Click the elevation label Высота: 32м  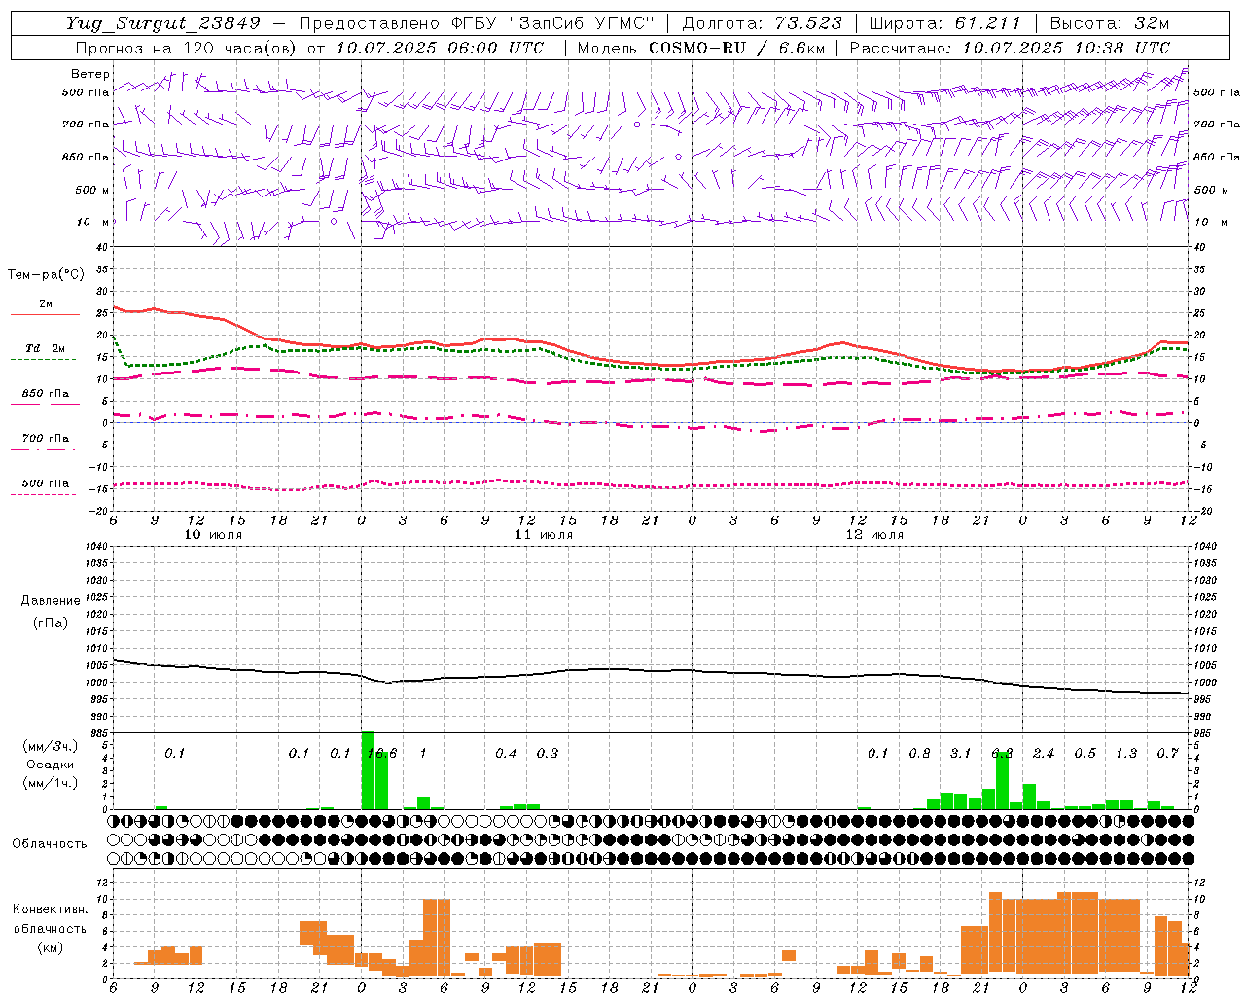click(x=1109, y=23)
